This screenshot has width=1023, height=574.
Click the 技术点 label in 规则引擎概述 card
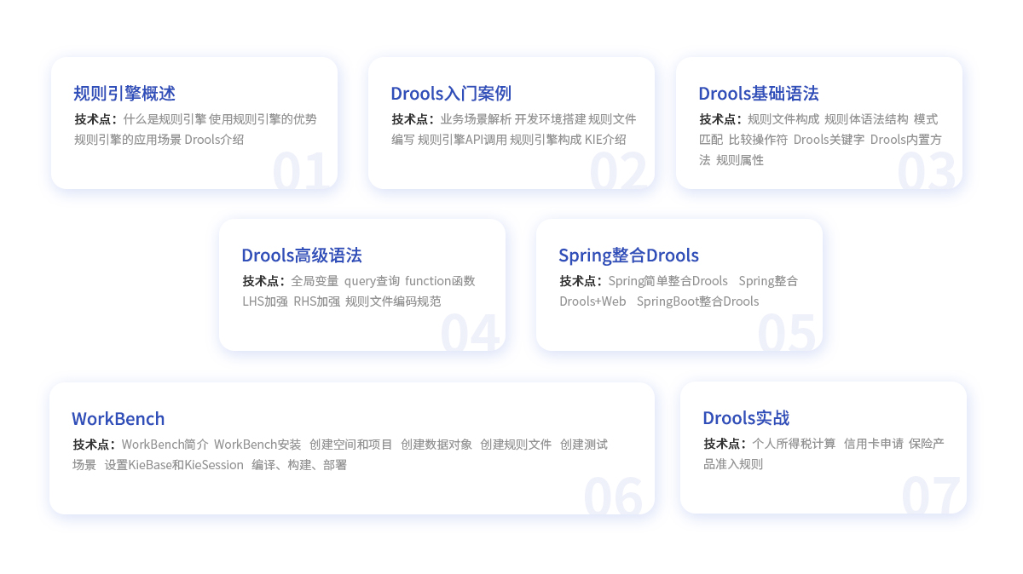[x=96, y=119]
